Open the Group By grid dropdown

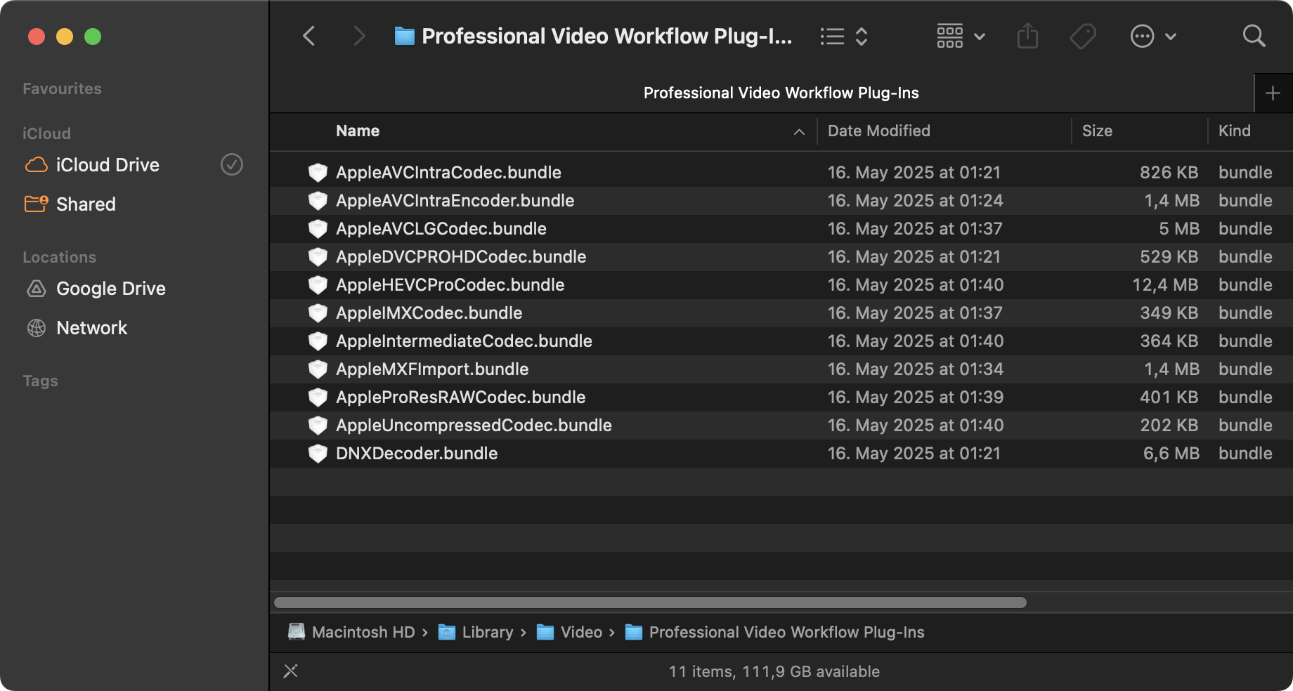tap(961, 36)
